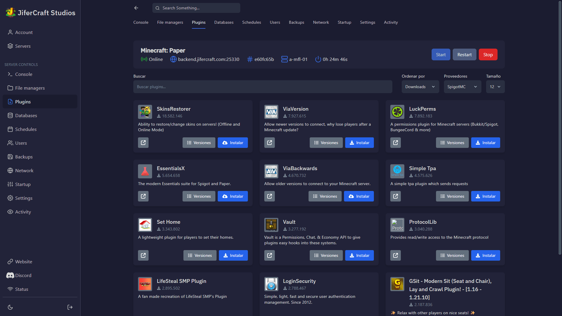This screenshot has height=316, width=562.
Task: Switch to the Databases tab
Action: [224, 22]
